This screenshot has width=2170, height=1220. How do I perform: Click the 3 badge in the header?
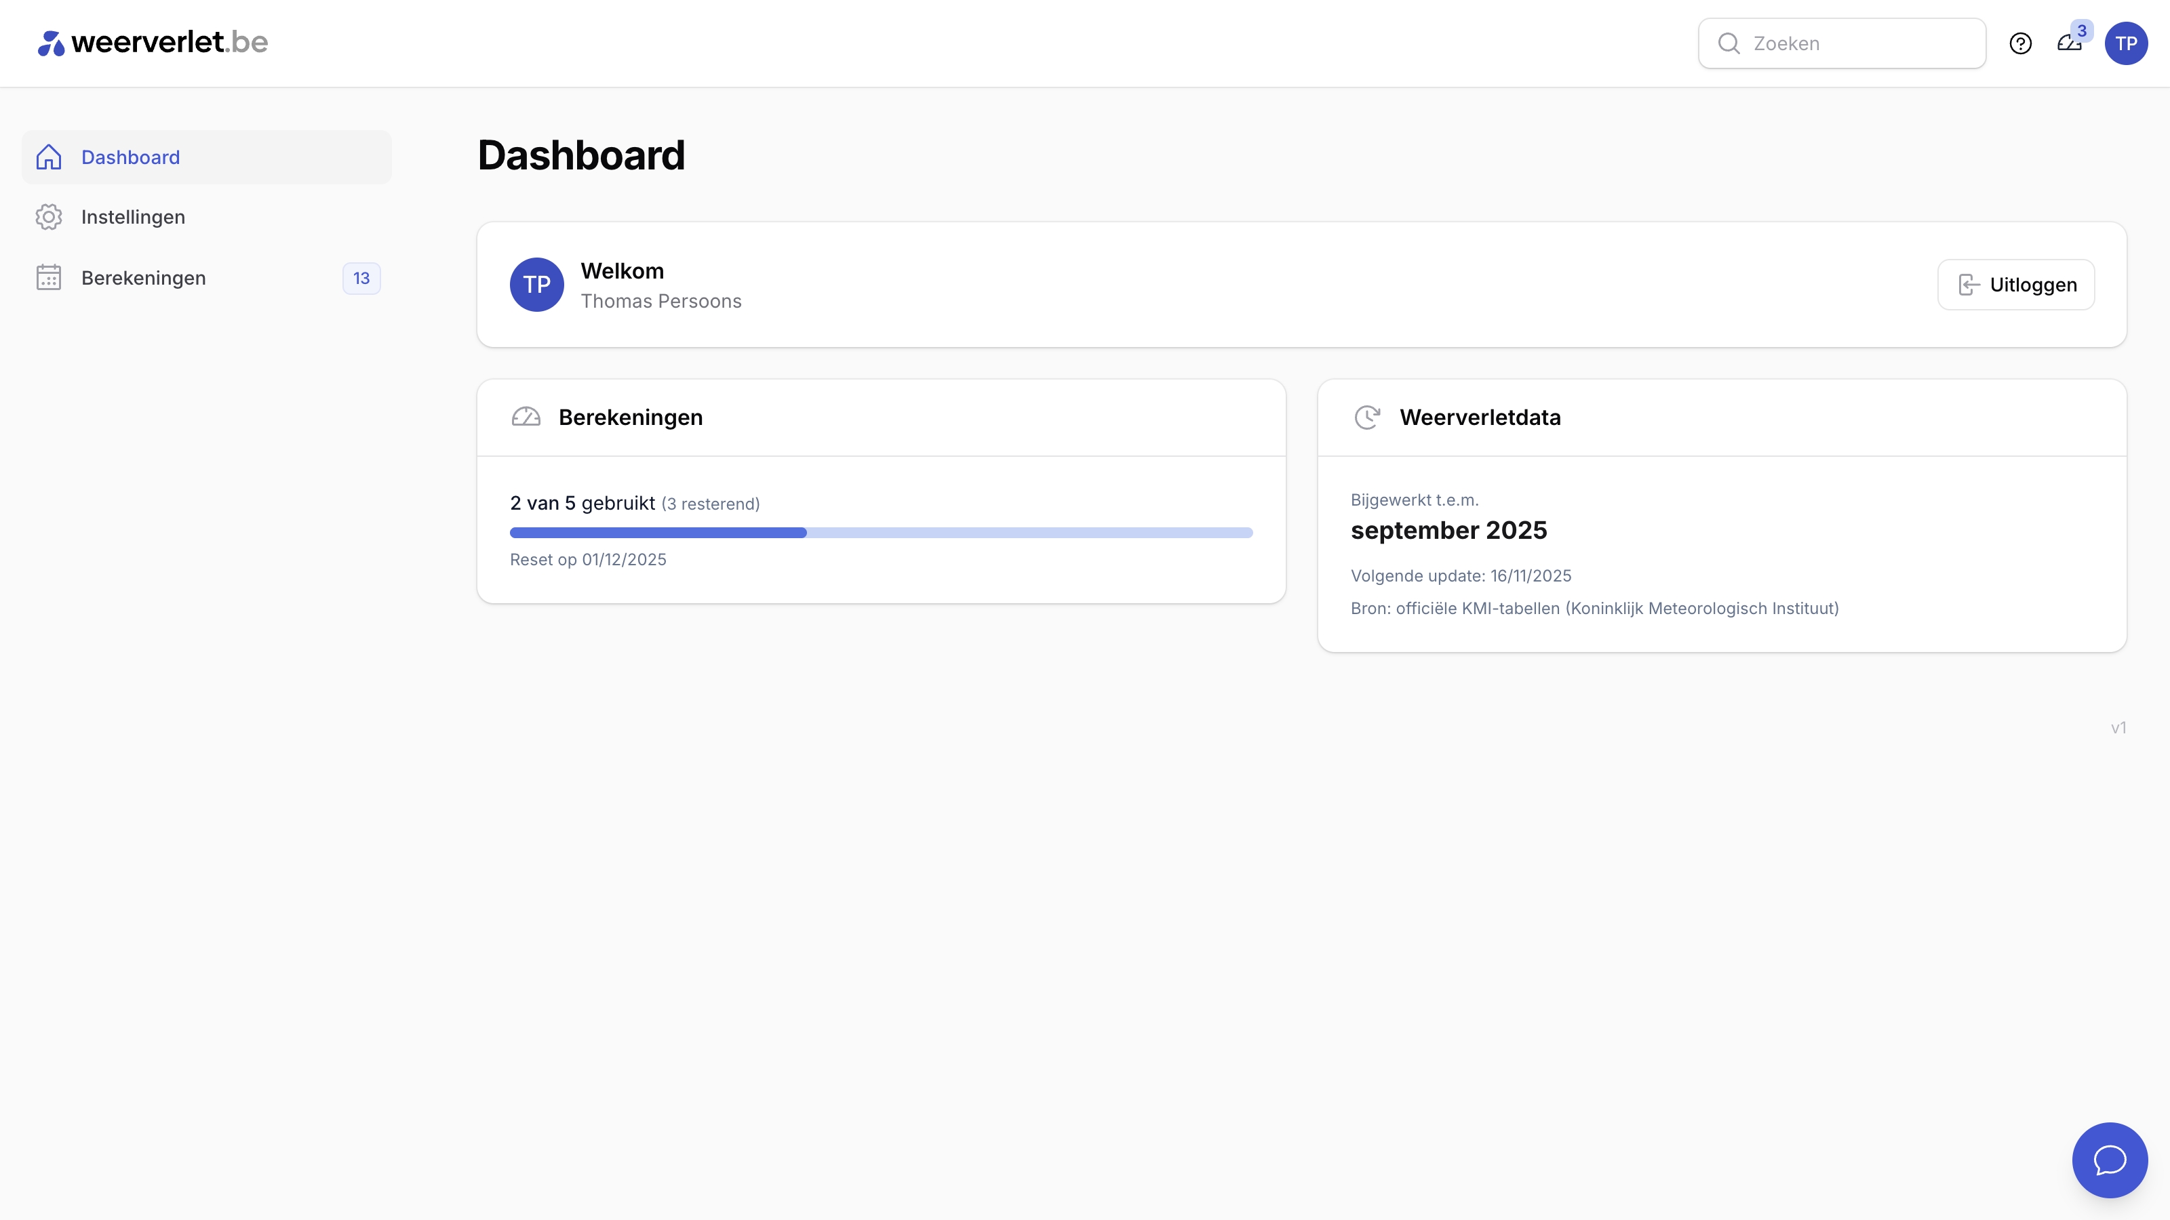2082,31
